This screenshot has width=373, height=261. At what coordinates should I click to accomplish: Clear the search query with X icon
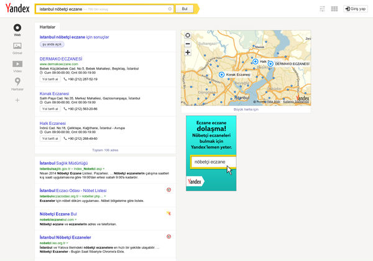170,9
